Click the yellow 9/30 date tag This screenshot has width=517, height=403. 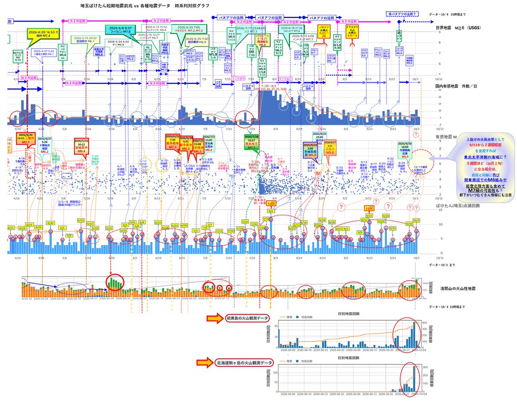tap(409, 224)
